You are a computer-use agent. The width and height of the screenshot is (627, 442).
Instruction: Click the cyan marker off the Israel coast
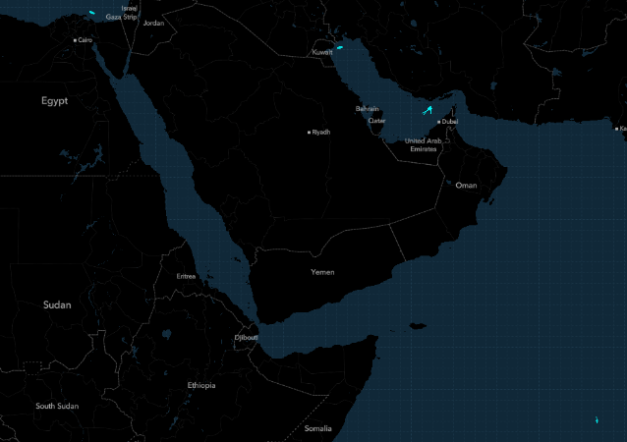92,13
